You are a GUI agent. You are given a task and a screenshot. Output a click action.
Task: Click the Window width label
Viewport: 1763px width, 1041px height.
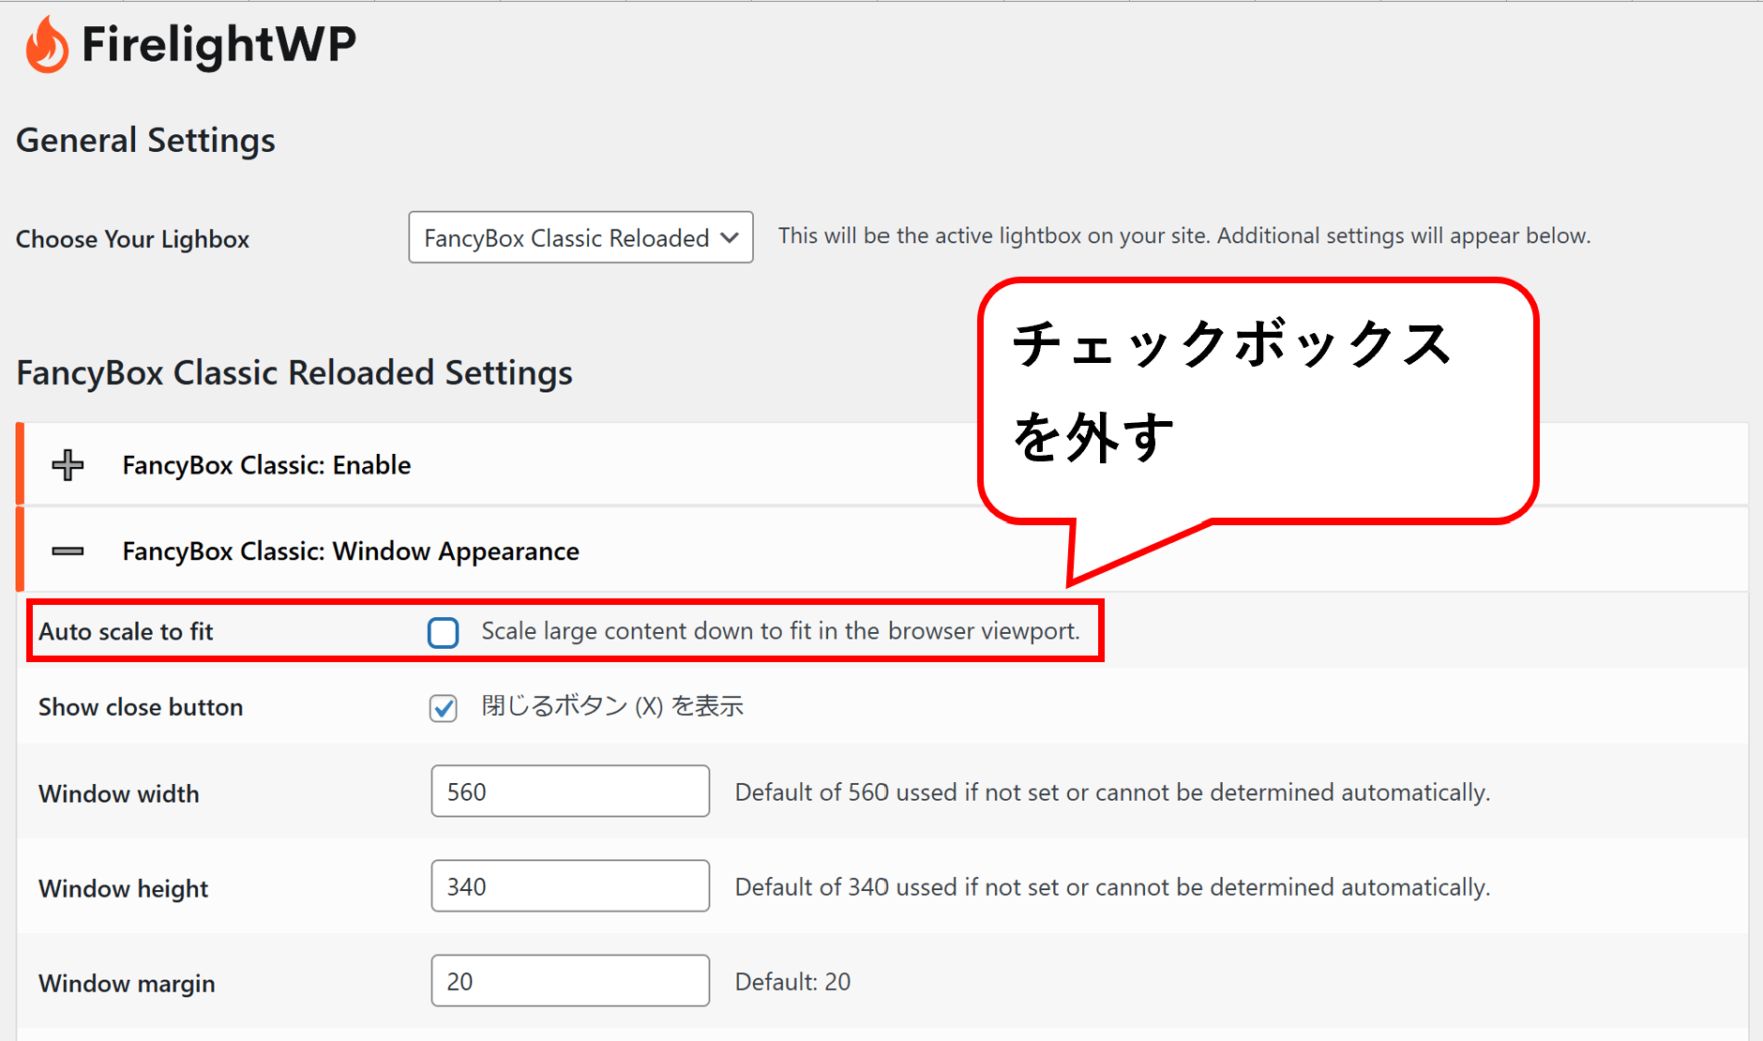click(119, 794)
